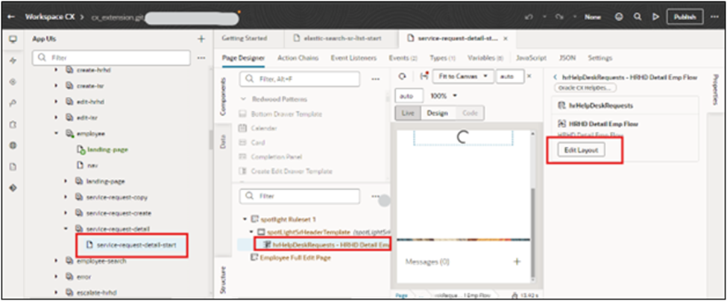
Task: Open the header overflow ellipsis menu
Action: 714,16
